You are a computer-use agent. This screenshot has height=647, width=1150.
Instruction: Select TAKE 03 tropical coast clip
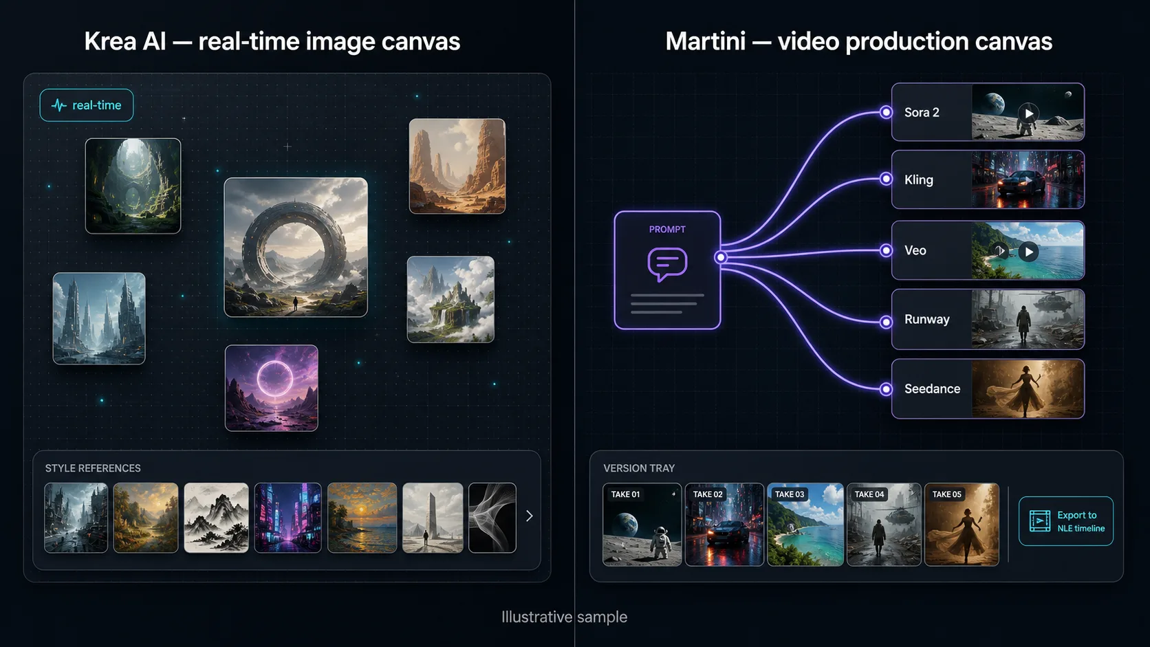coord(805,525)
